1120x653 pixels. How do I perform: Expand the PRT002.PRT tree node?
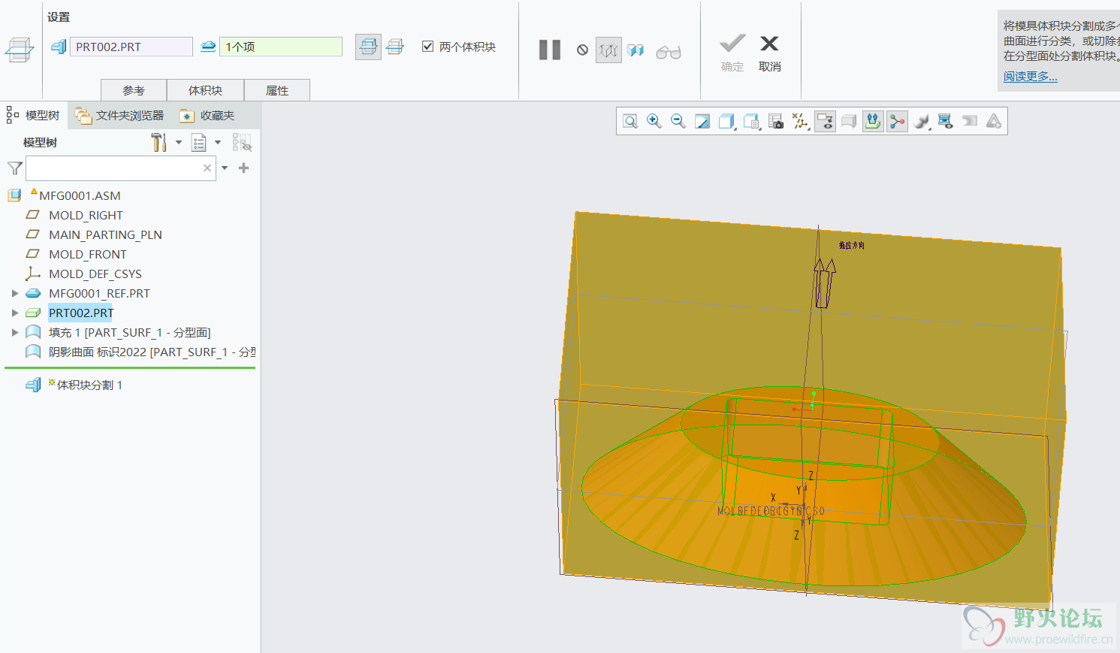click(x=15, y=313)
